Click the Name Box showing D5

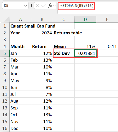tap(15, 6)
